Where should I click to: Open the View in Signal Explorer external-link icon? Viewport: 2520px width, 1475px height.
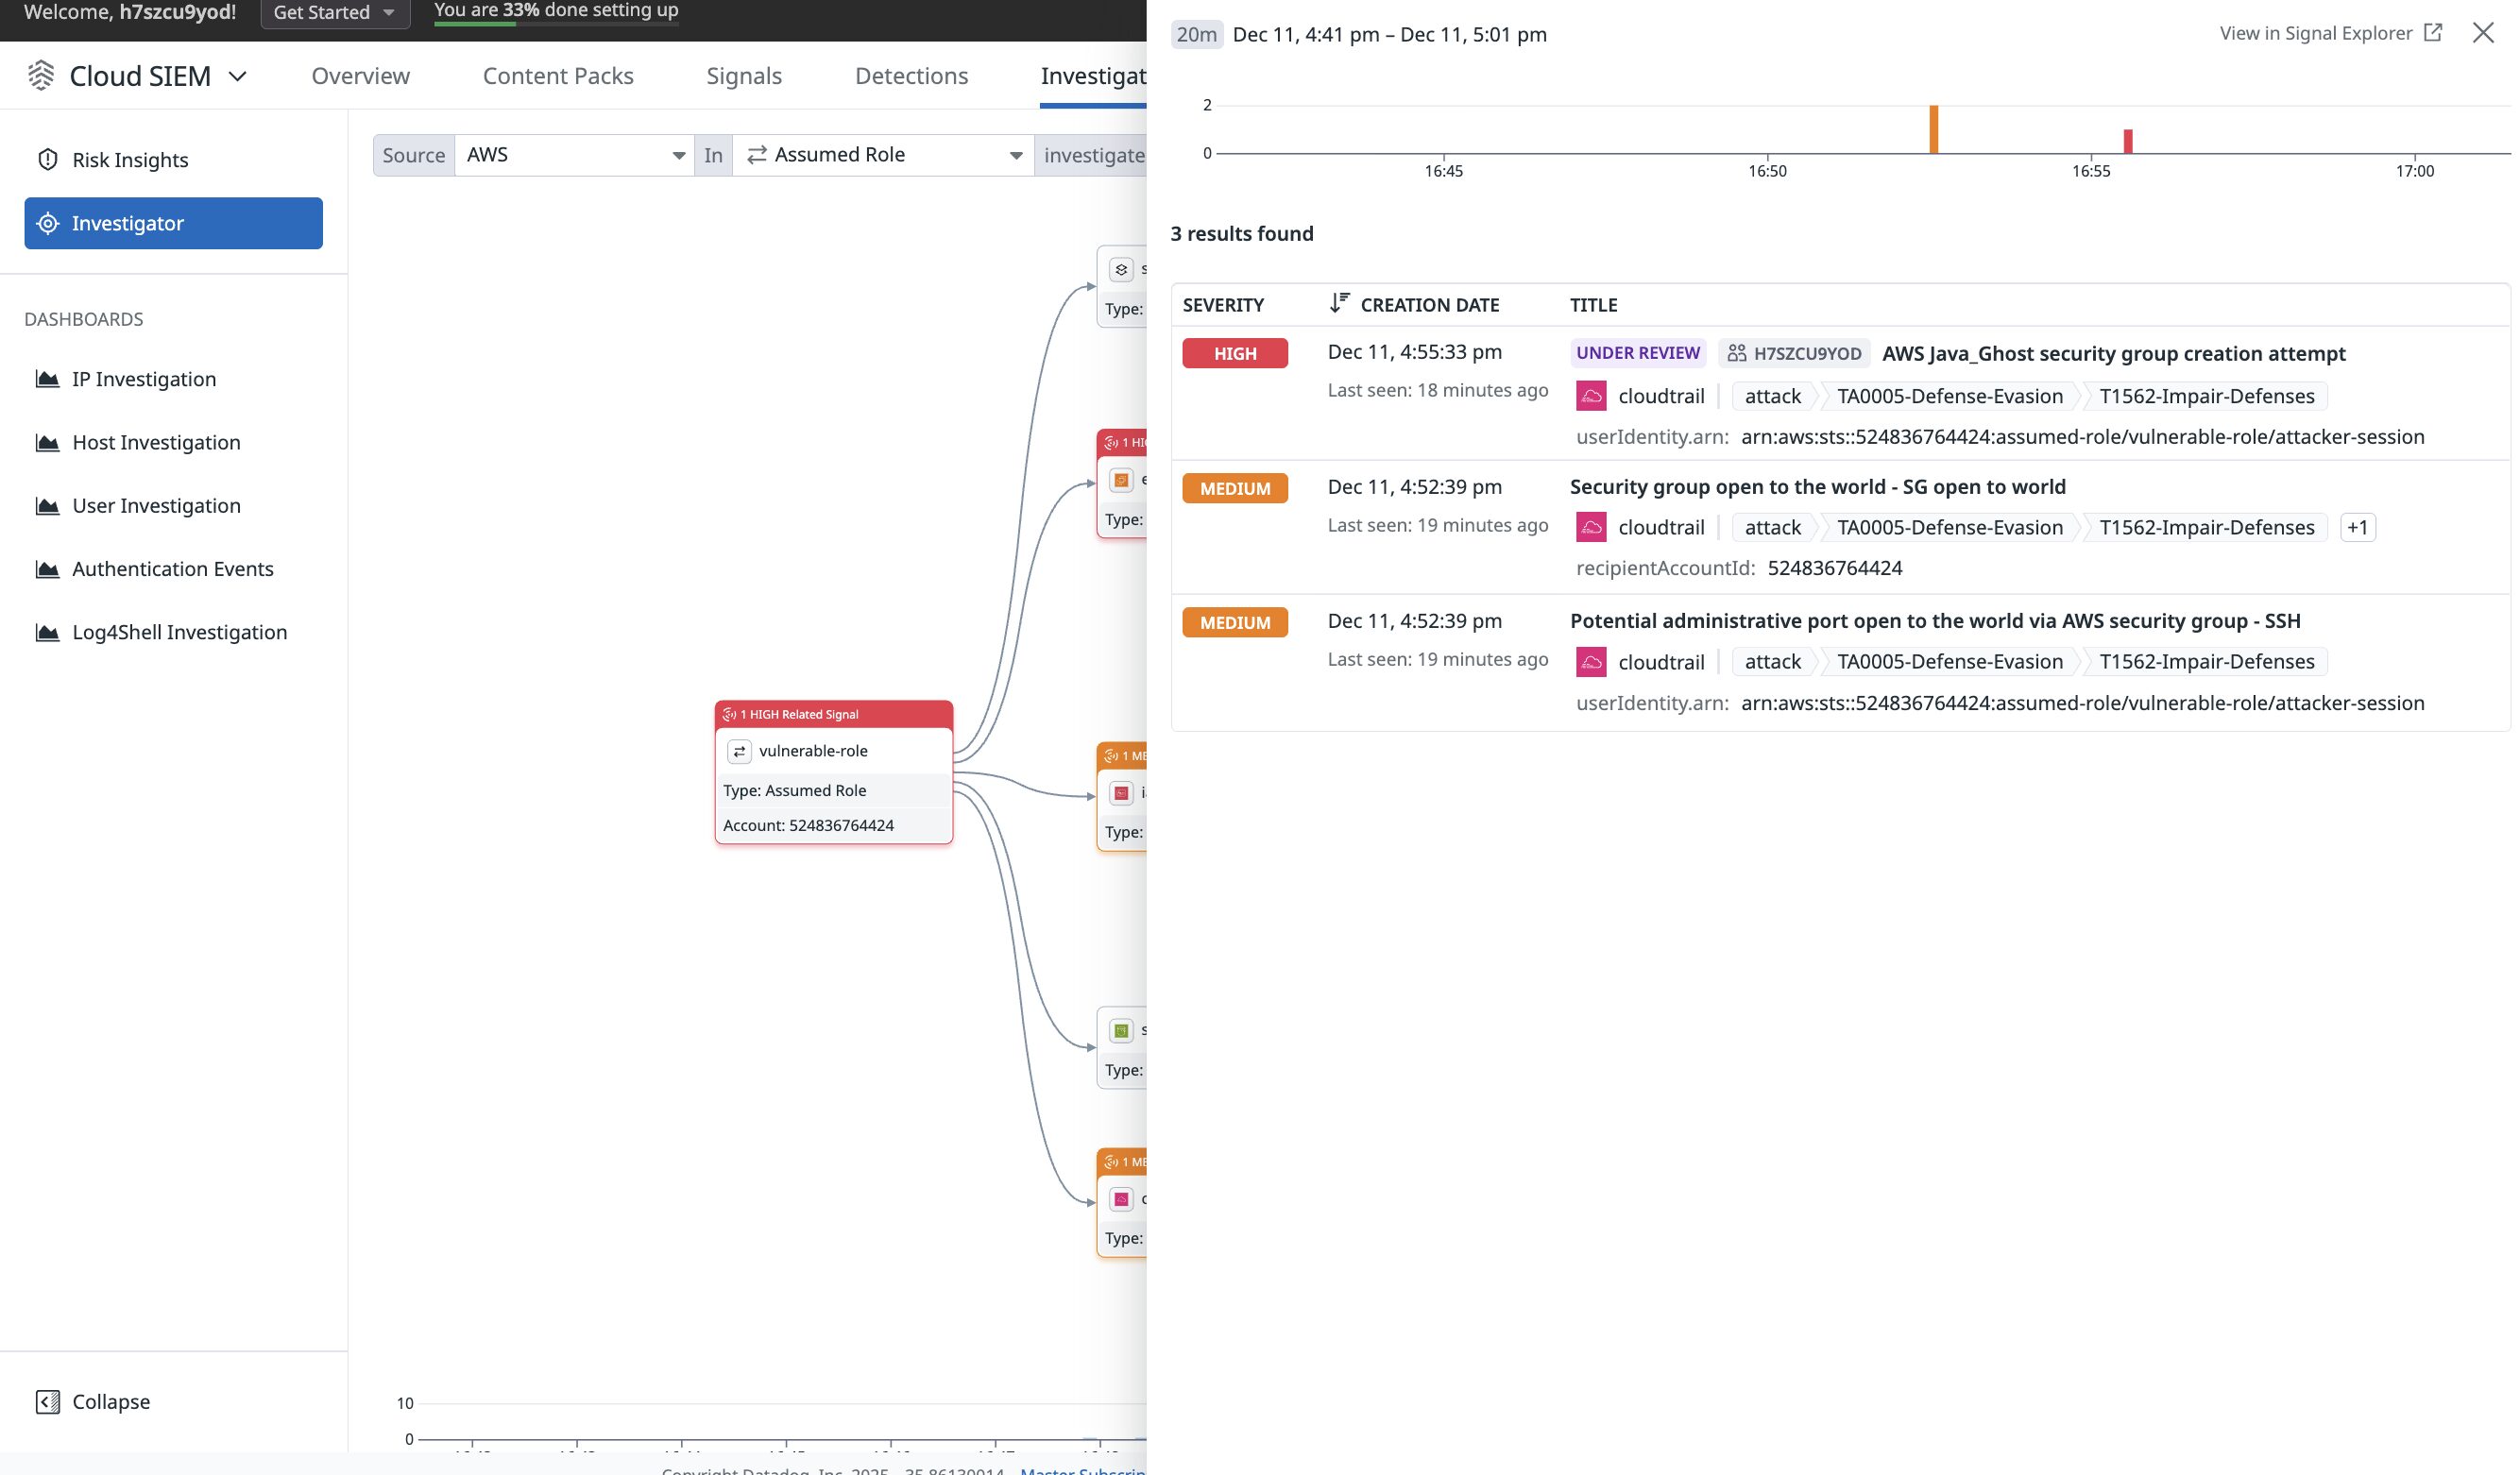coord(2433,33)
